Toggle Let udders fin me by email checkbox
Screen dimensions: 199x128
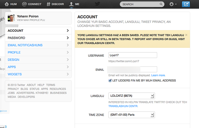tap(110, 80)
